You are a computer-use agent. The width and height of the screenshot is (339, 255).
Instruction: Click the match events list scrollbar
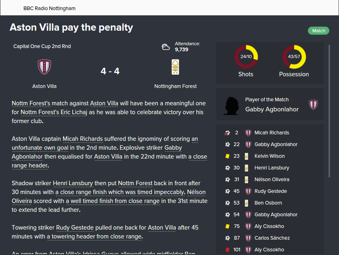330,153
